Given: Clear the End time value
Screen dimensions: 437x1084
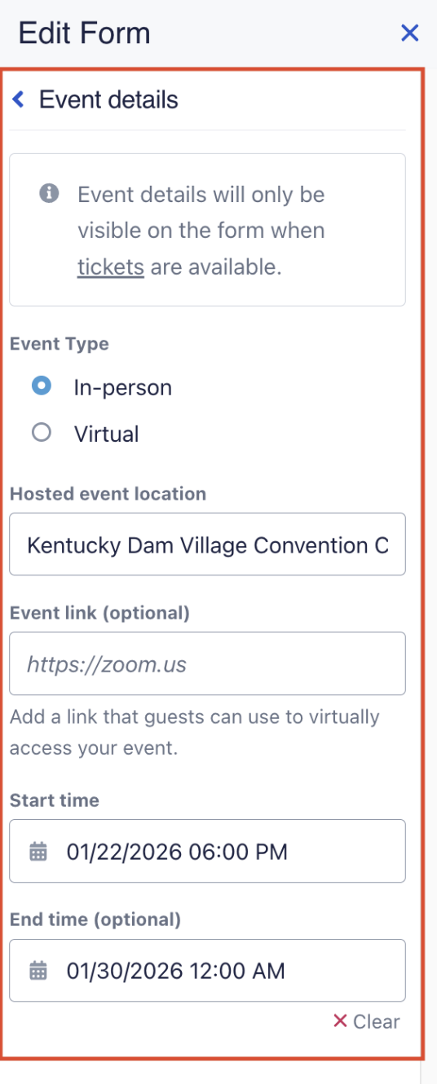Looking at the screenshot, I should coord(367,1021).
